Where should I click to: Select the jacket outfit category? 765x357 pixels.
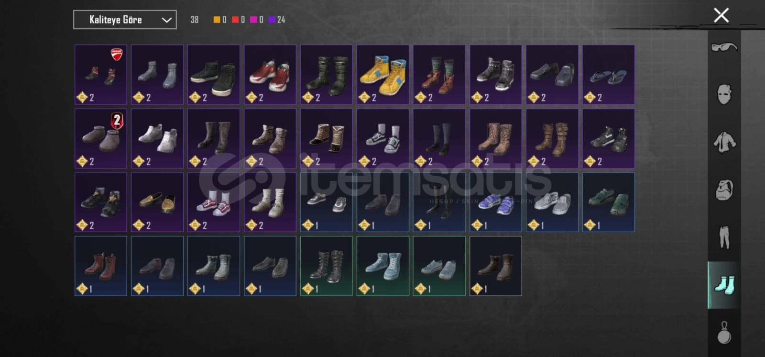pyautogui.click(x=724, y=142)
